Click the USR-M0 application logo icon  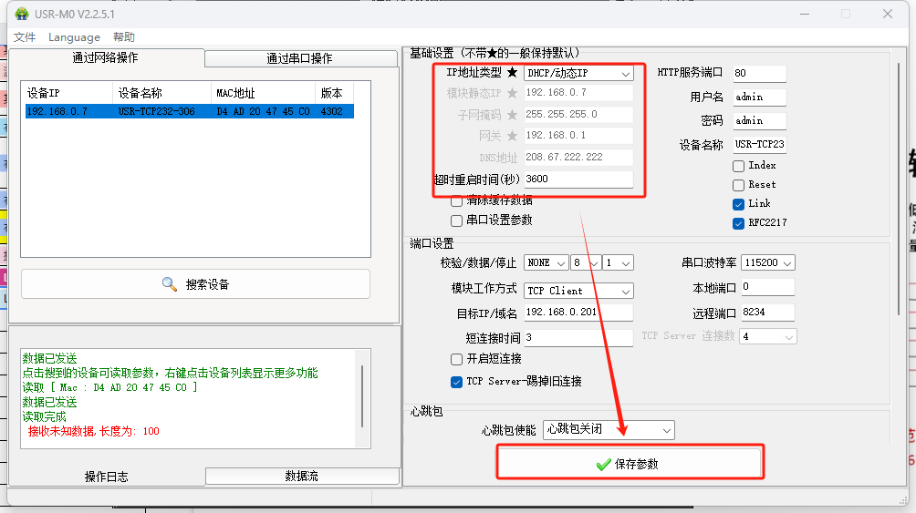22,14
